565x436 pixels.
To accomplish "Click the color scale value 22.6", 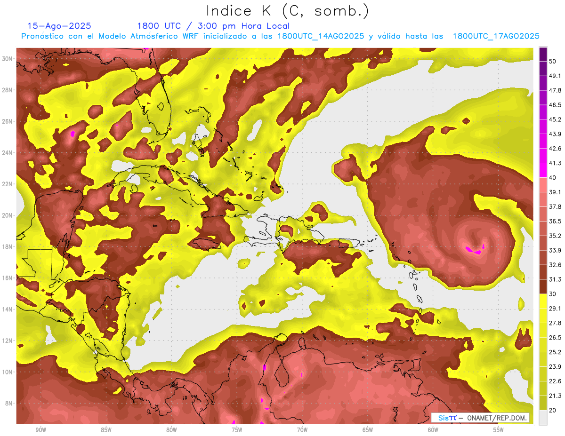I will click(555, 381).
